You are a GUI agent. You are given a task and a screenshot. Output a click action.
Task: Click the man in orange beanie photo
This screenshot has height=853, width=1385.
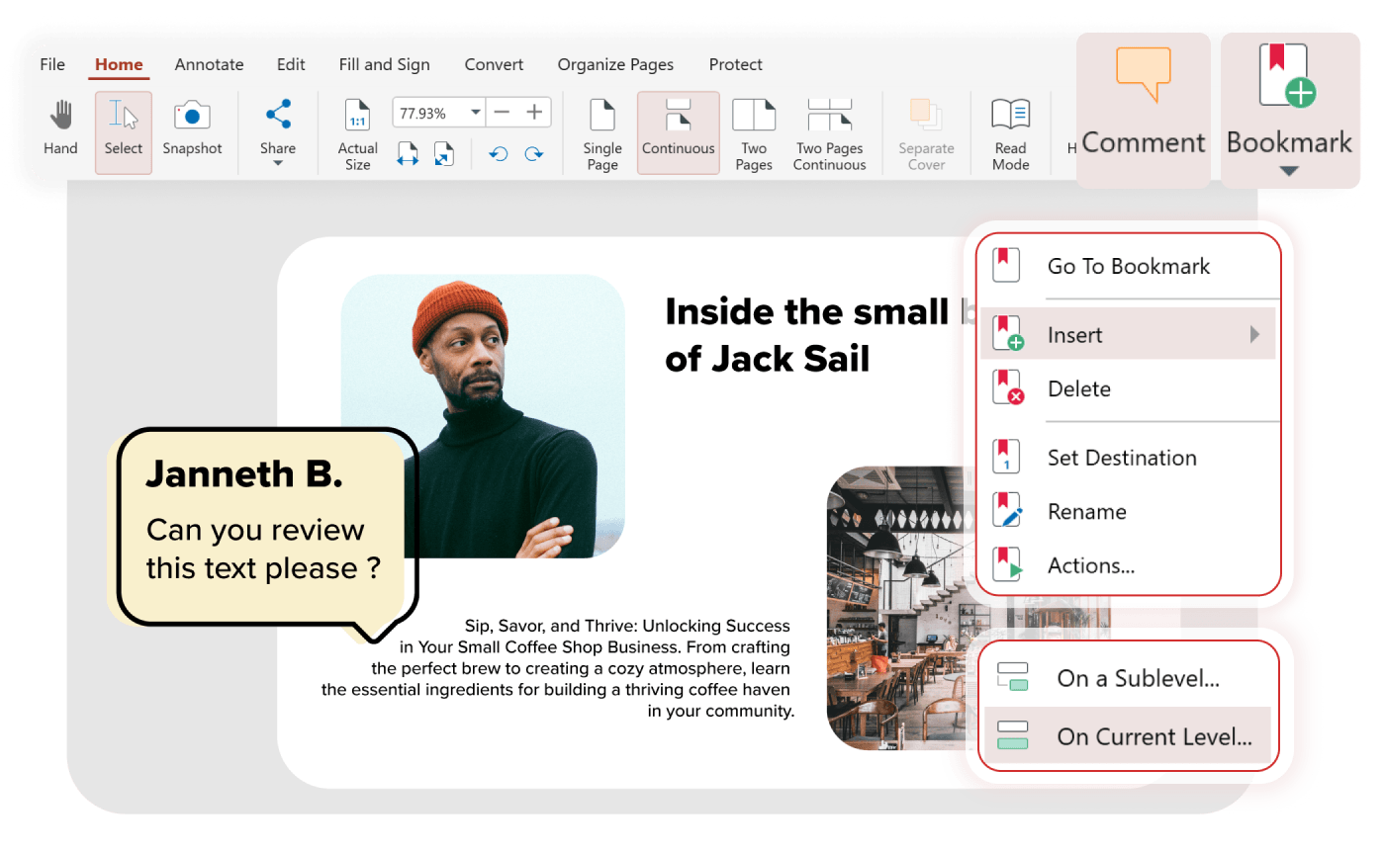pyautogui.click(x=483, y=416)
